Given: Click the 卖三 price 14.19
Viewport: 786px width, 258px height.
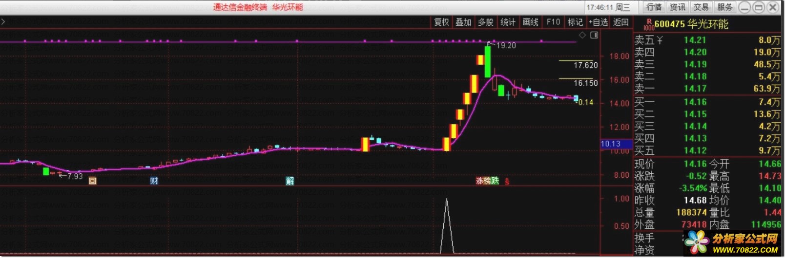Looking at the screenshot, I should coord(695,64).
